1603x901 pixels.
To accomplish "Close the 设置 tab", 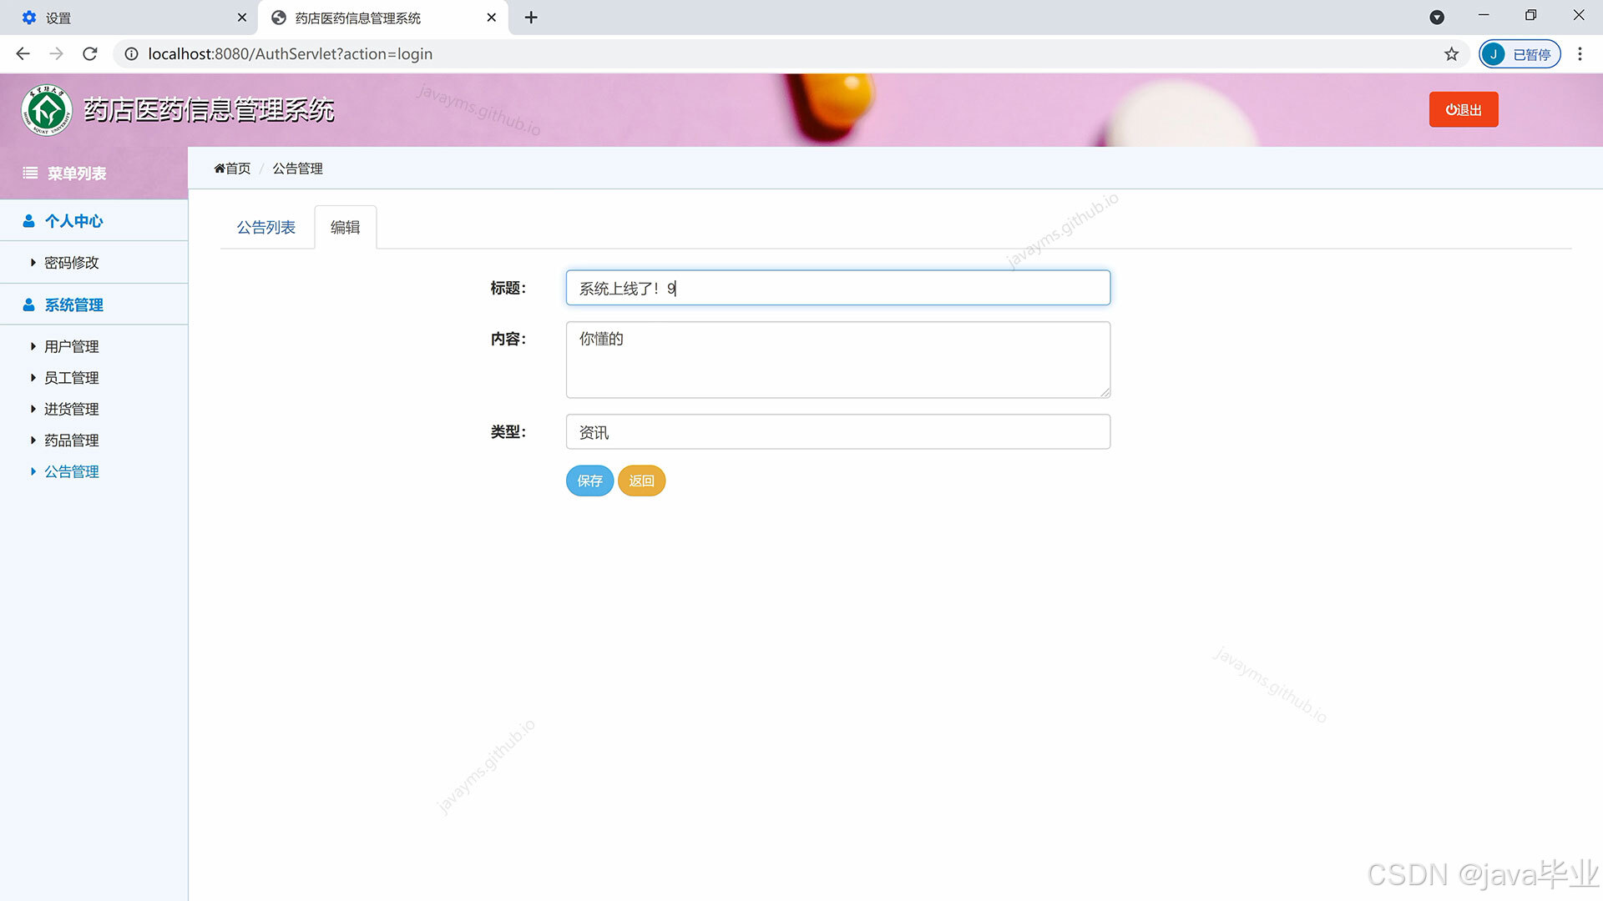I will [242, 18].
